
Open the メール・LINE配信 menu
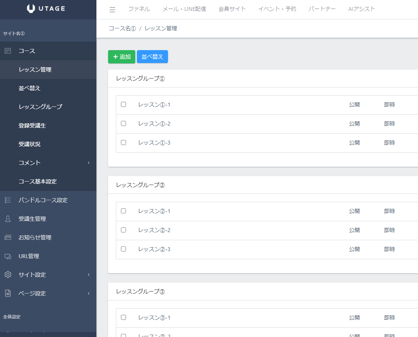(184, 9)
